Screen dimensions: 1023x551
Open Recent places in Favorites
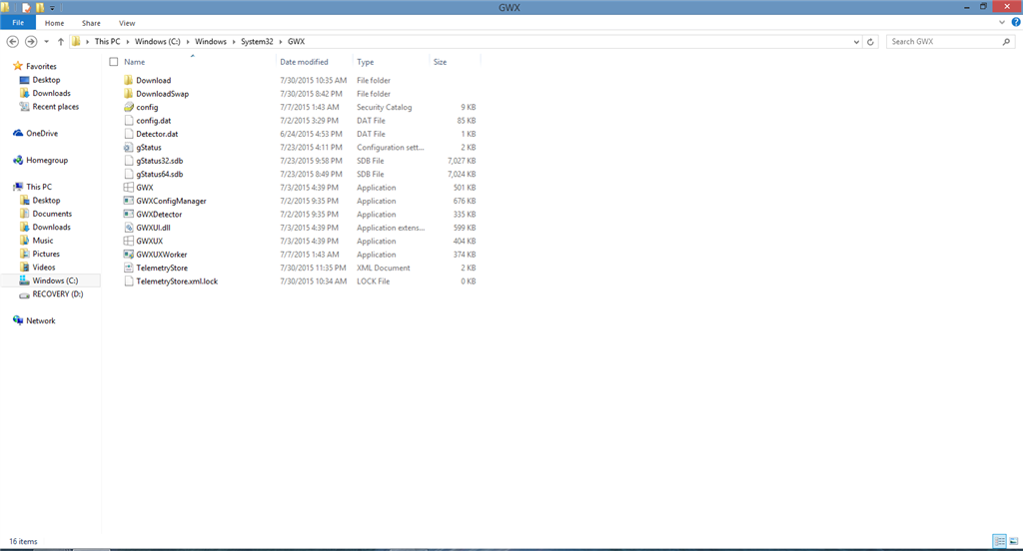[56, 106]
